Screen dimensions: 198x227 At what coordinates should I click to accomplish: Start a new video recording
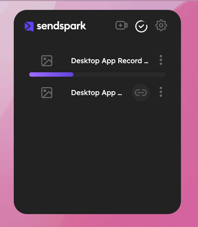[x=122, y=26]
